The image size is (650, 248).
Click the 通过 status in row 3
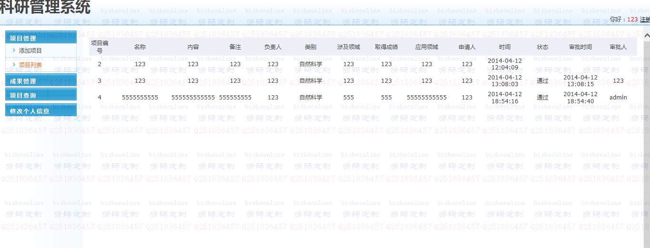(542, 80)
